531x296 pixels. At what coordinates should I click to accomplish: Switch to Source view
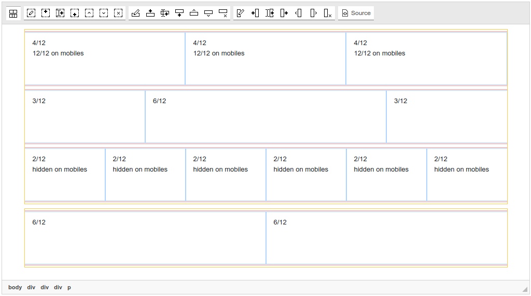tap(356, 13)
